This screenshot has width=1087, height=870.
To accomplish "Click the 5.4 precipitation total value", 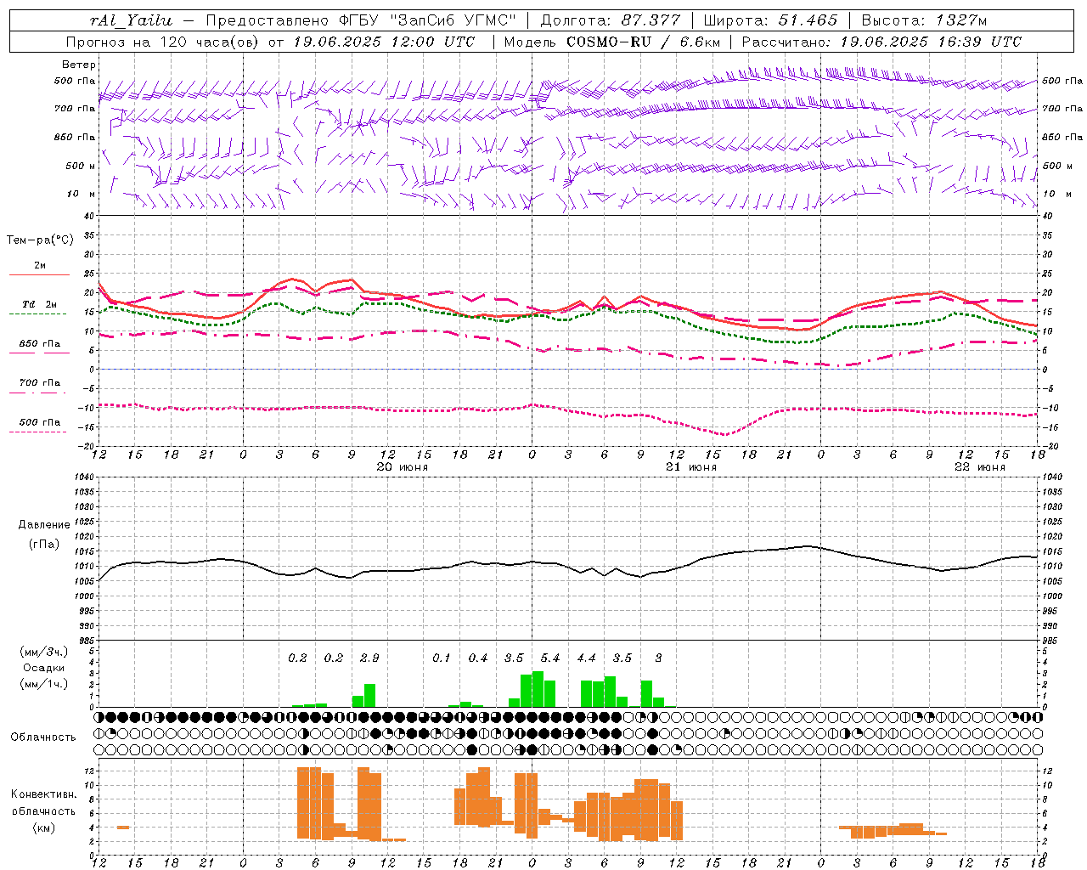I will 550,658.
